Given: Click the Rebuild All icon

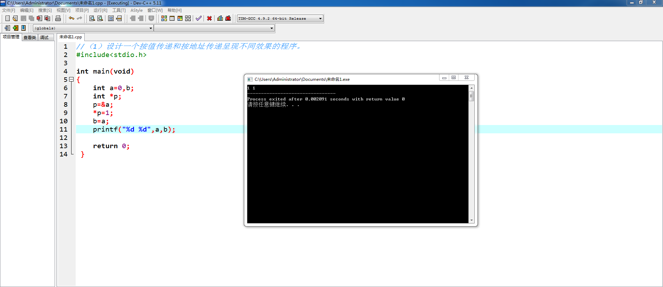Looking at the screenshot, I should click(x=188, y=18).
